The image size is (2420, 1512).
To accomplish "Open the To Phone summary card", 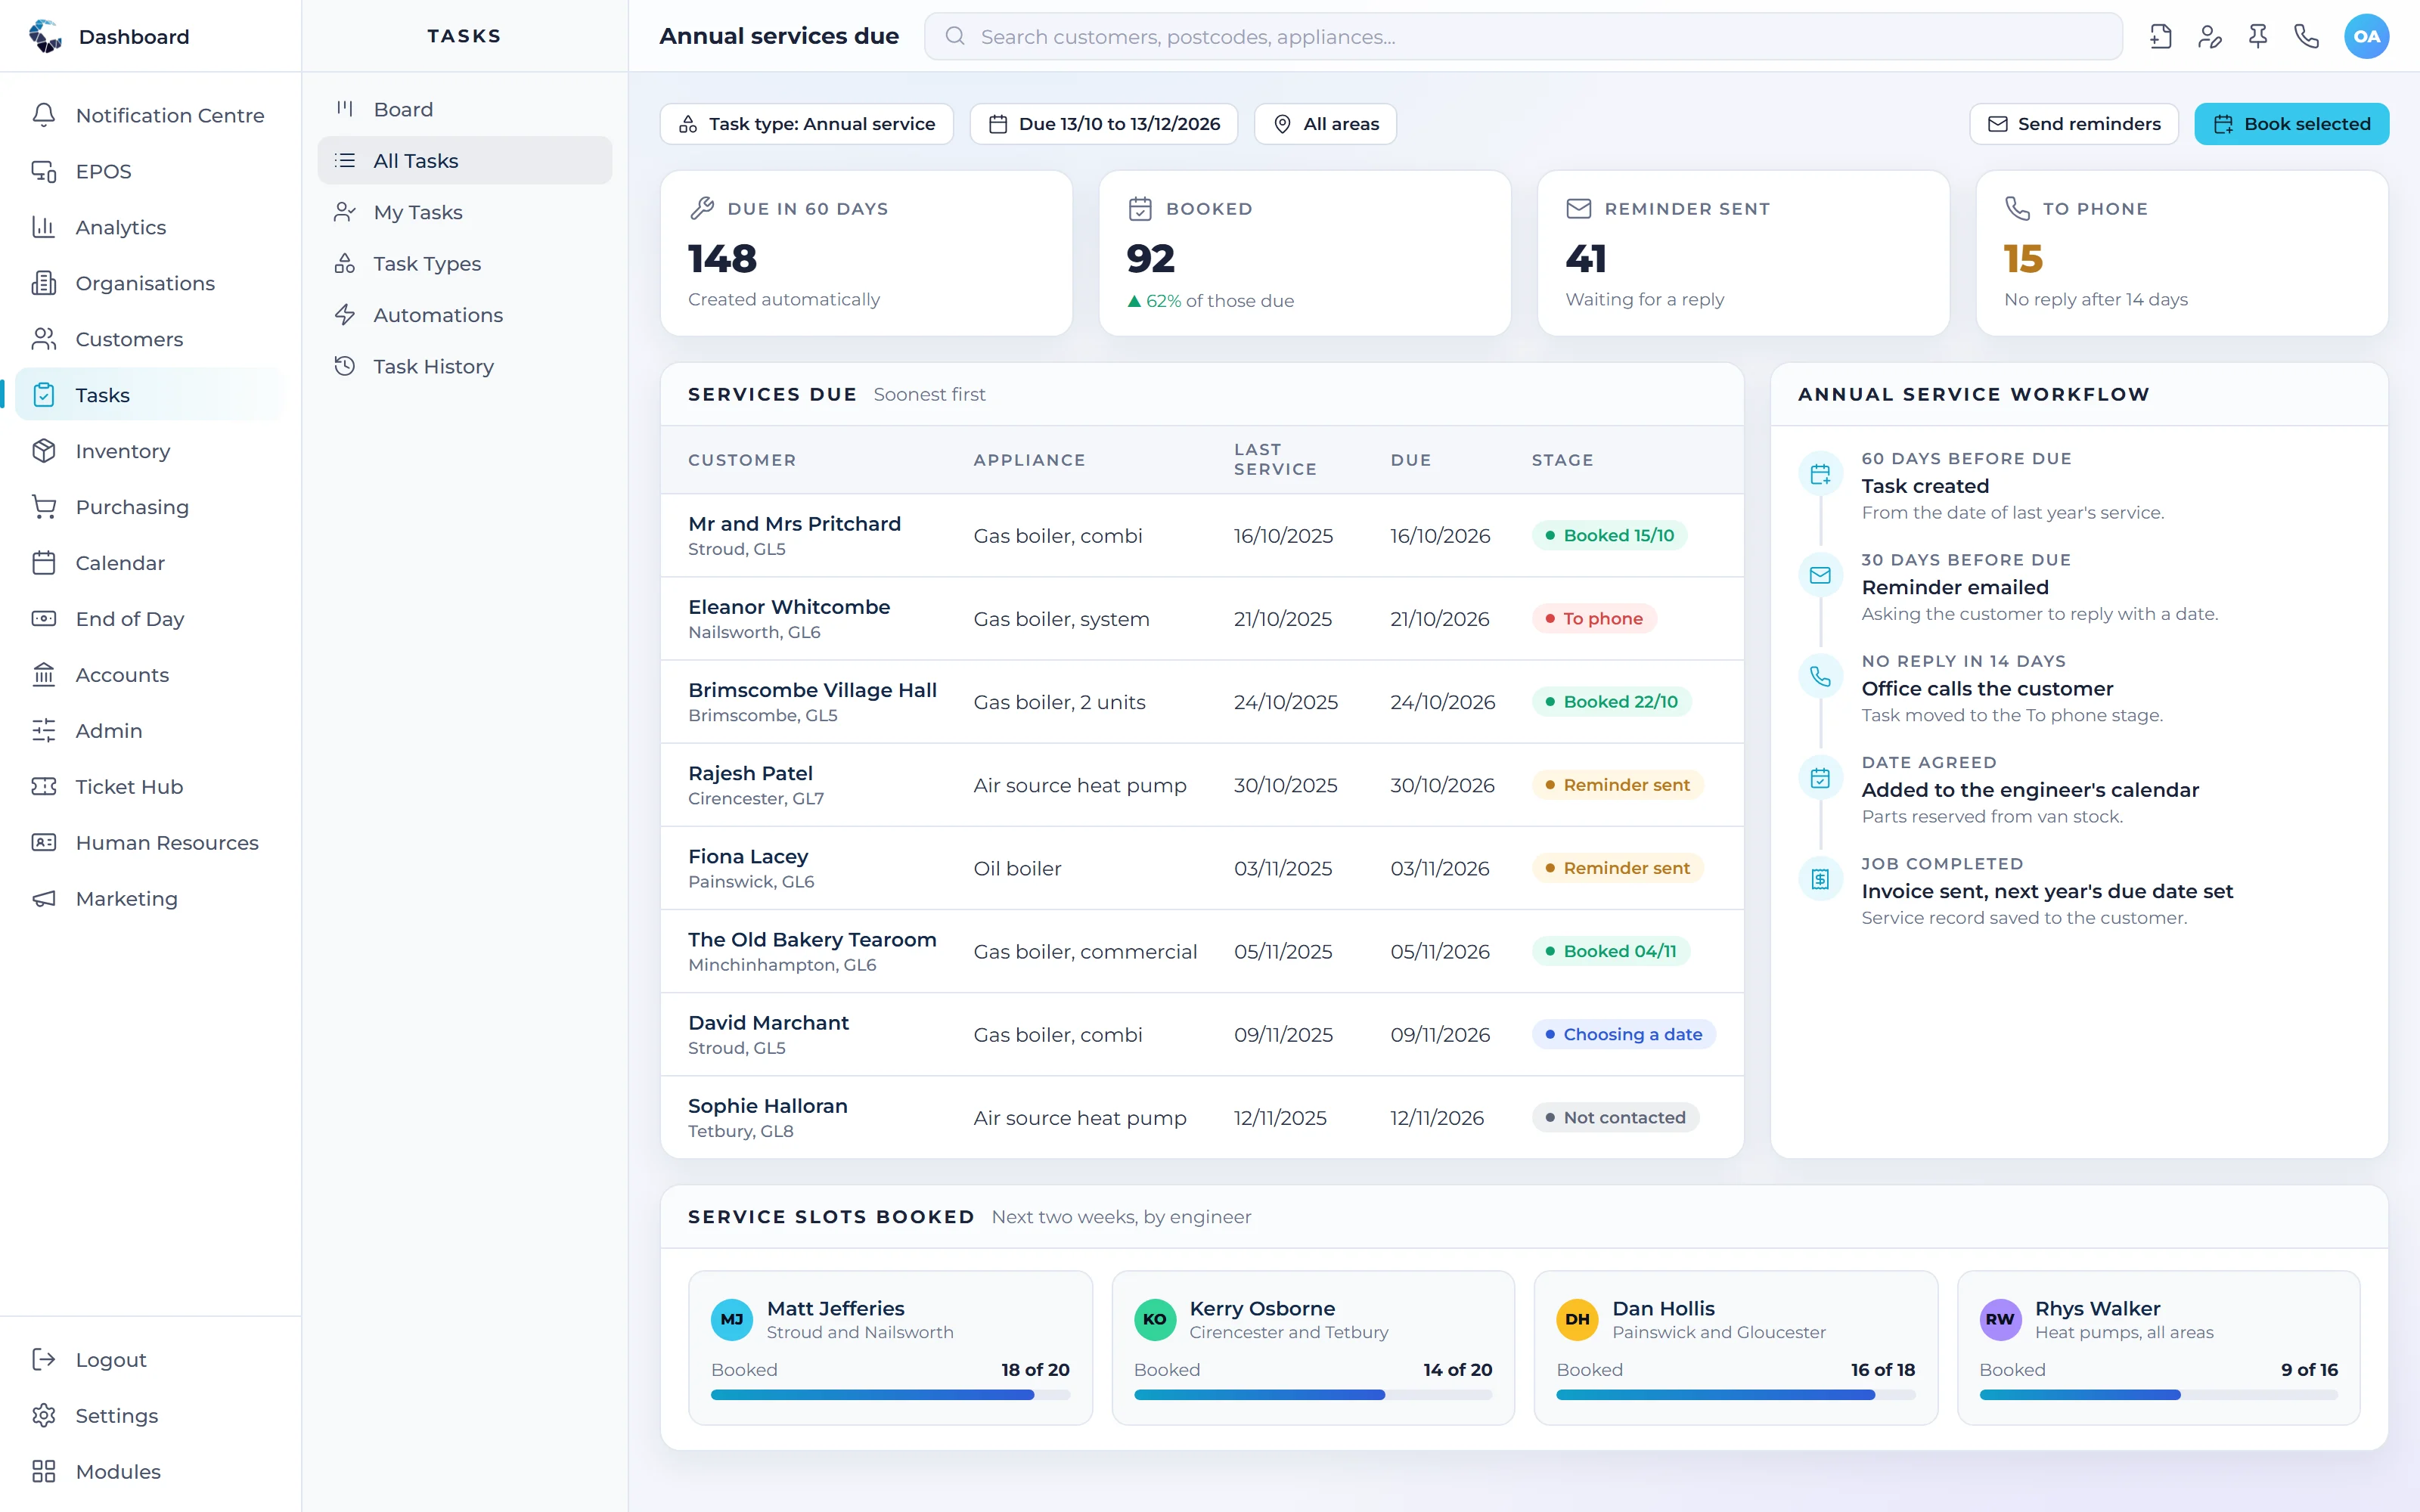I will 2182,253.
